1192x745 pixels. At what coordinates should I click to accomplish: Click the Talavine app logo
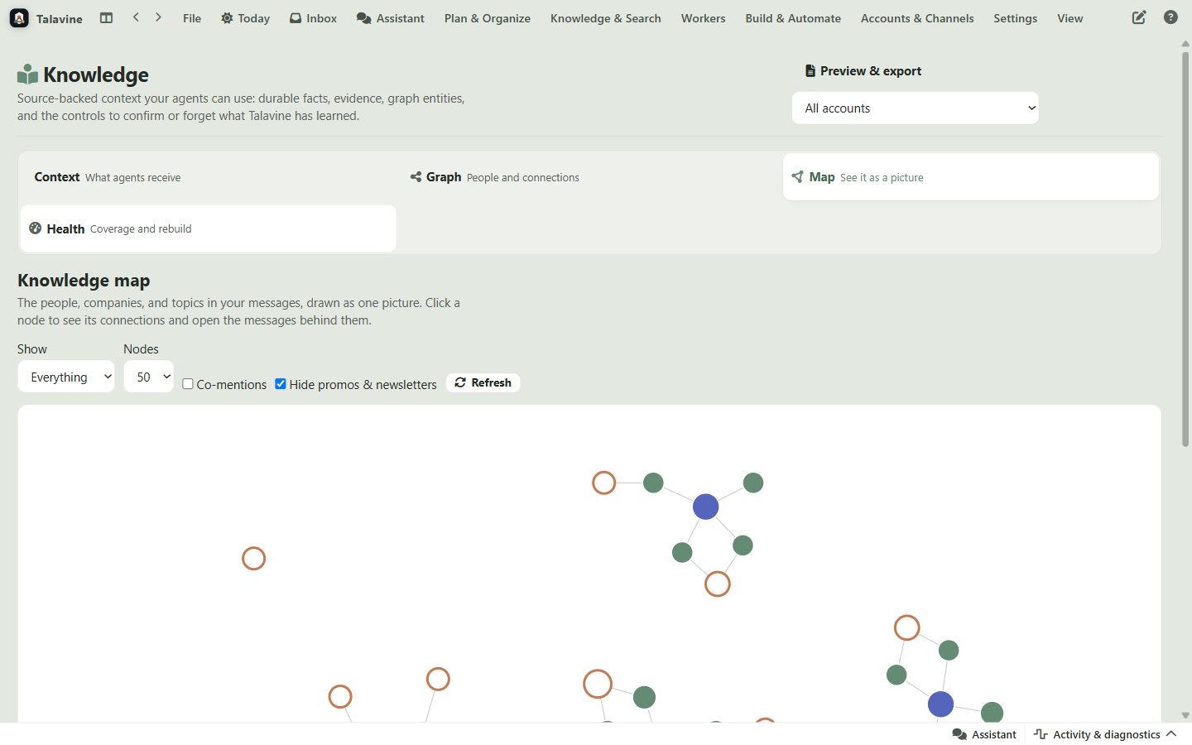tap(19, 18)
